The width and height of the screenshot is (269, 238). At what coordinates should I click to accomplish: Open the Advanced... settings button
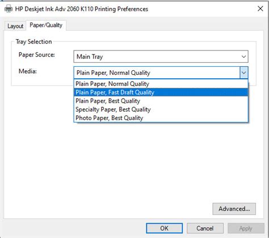(x=234, y=209)
